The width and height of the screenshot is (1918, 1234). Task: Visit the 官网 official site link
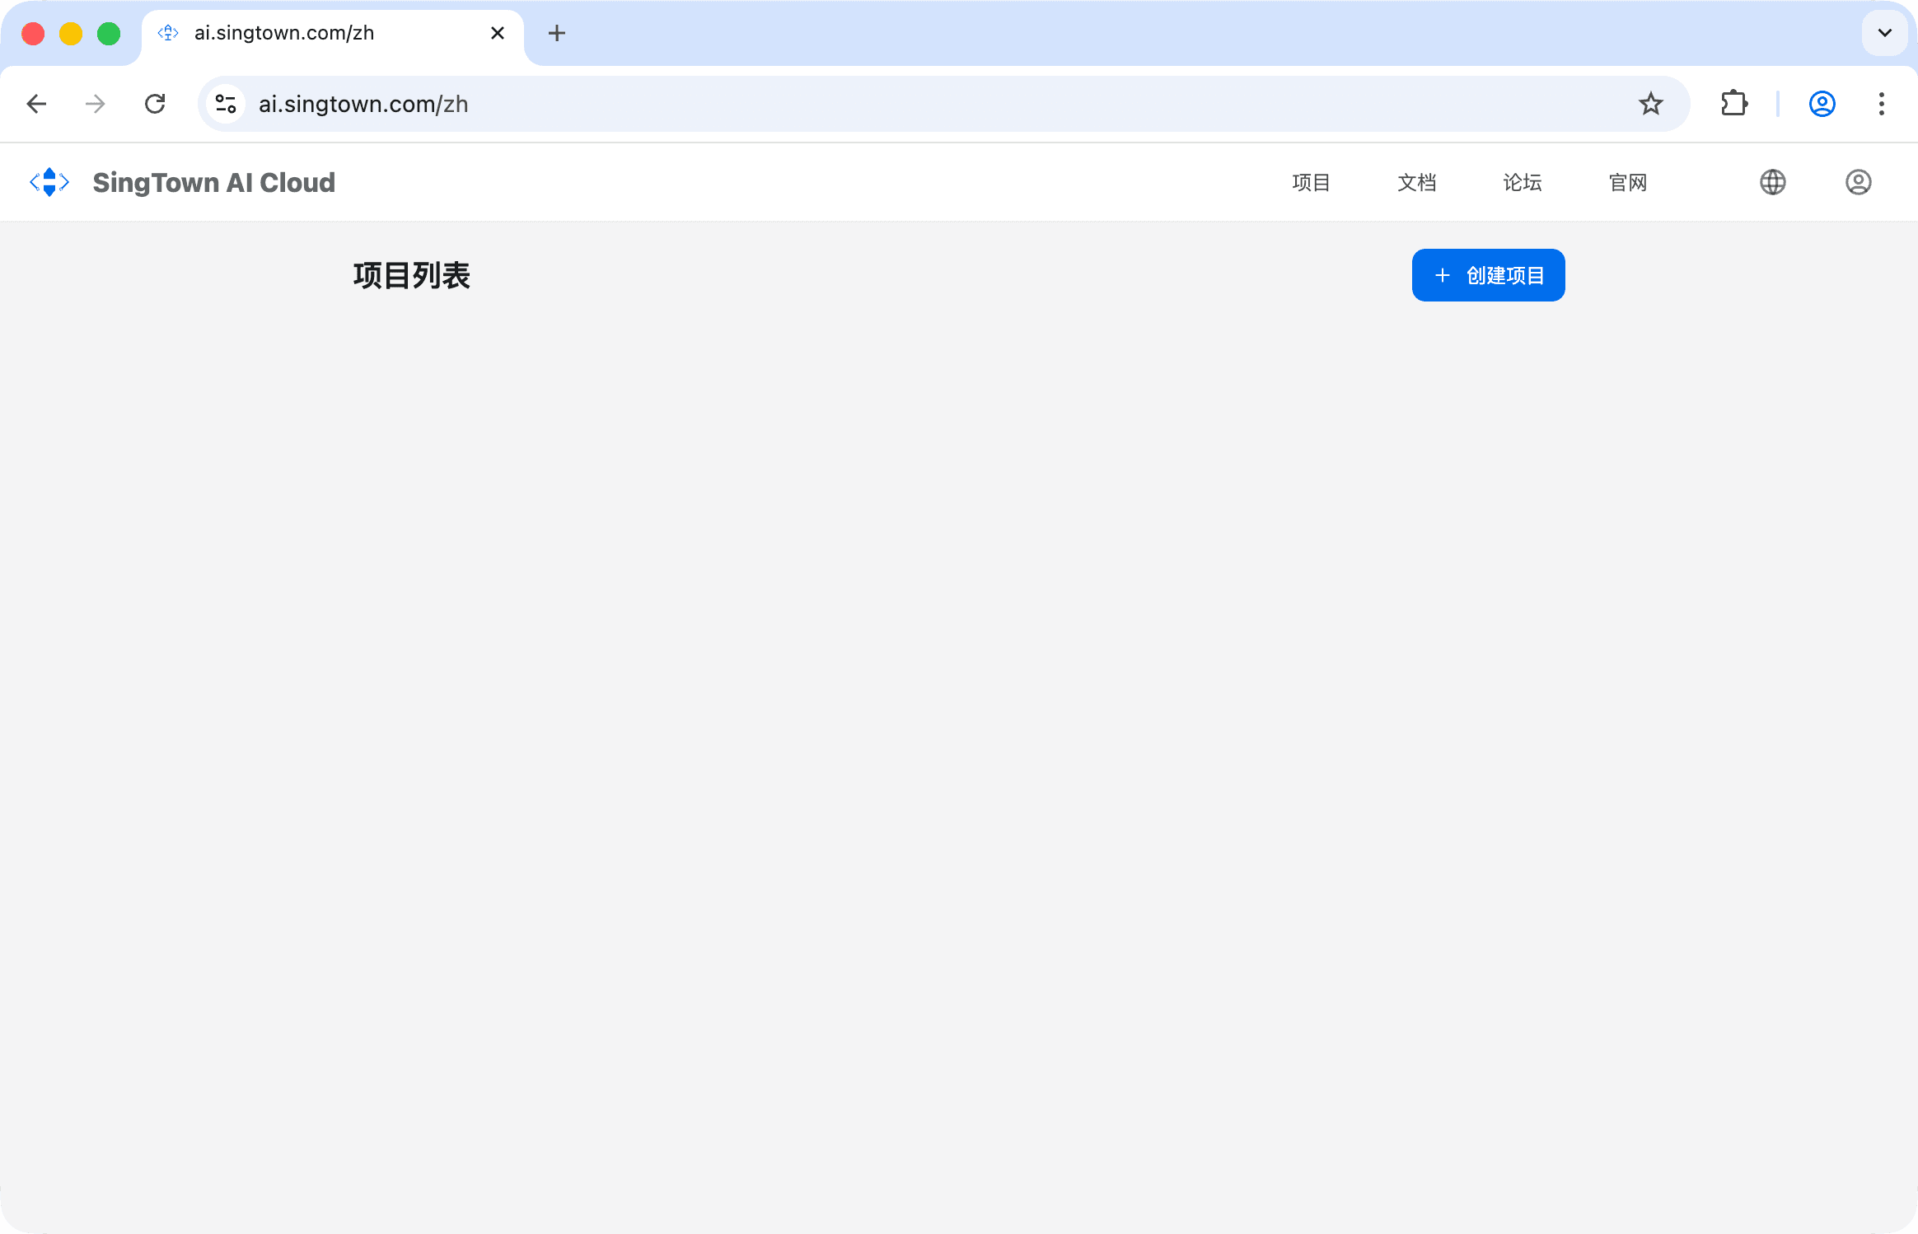[1627, 182]
